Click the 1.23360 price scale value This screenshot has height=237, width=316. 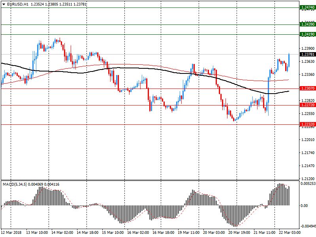pos(308,75)
